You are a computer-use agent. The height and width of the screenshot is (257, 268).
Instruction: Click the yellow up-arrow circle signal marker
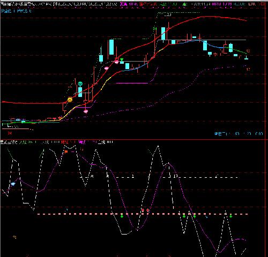[x=70, y=100]
